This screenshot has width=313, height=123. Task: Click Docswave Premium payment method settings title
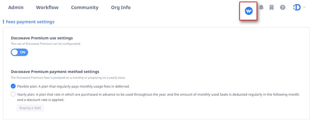[x=55, y=71]
